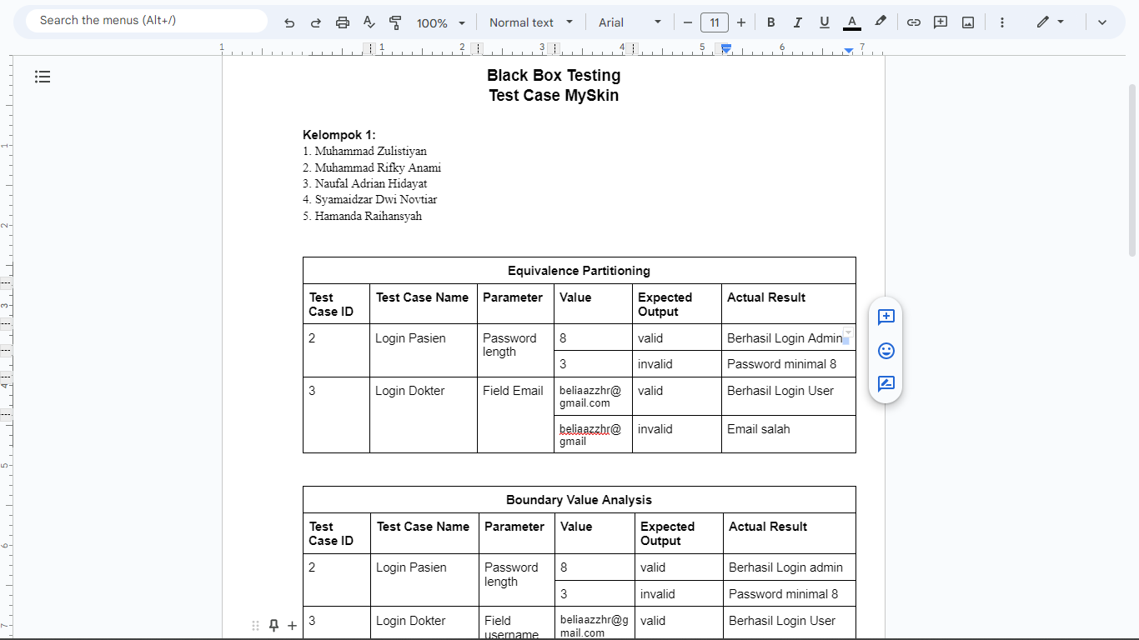Open the editing mode pencil menu
The width and height of the screenshot is (1139, 640).
click(x=1050, y=22)
